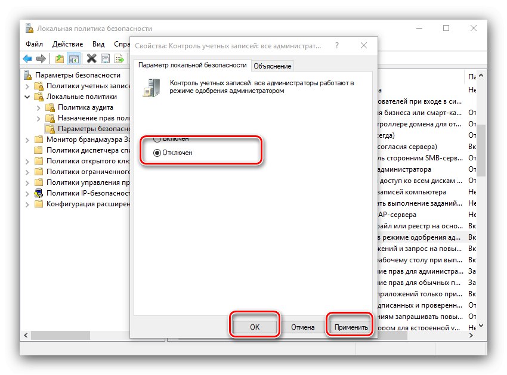
Task: Select the policy row 'согласия сервера)'
Action: pyautogui.click(x=427, y=147)
